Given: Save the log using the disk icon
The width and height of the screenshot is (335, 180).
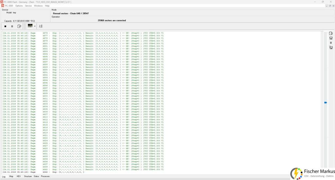Looking at the screenshot, I should click(331, 38).
